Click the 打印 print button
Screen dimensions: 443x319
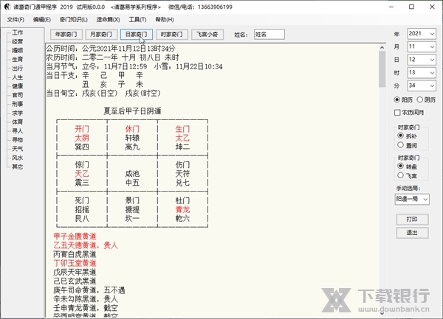pyautogui.click(x=412, y=220)
